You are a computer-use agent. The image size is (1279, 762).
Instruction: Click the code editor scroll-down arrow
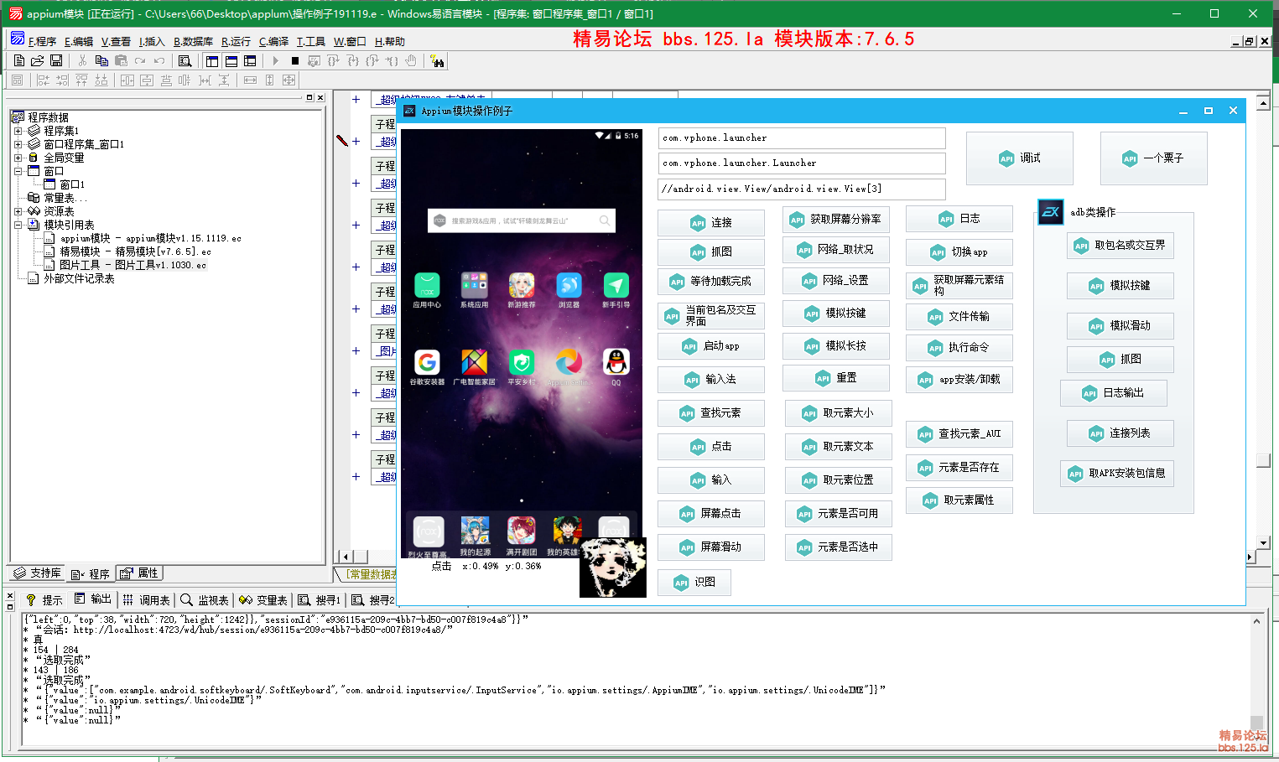[1263, 542]
